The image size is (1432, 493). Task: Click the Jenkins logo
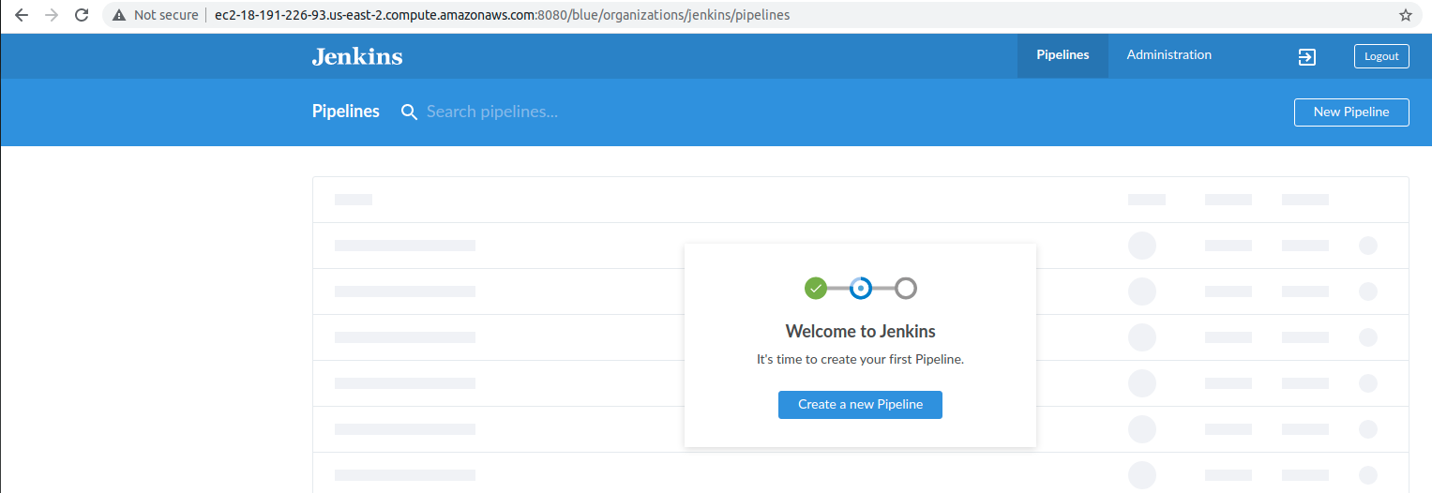click(x=357, y=56)
